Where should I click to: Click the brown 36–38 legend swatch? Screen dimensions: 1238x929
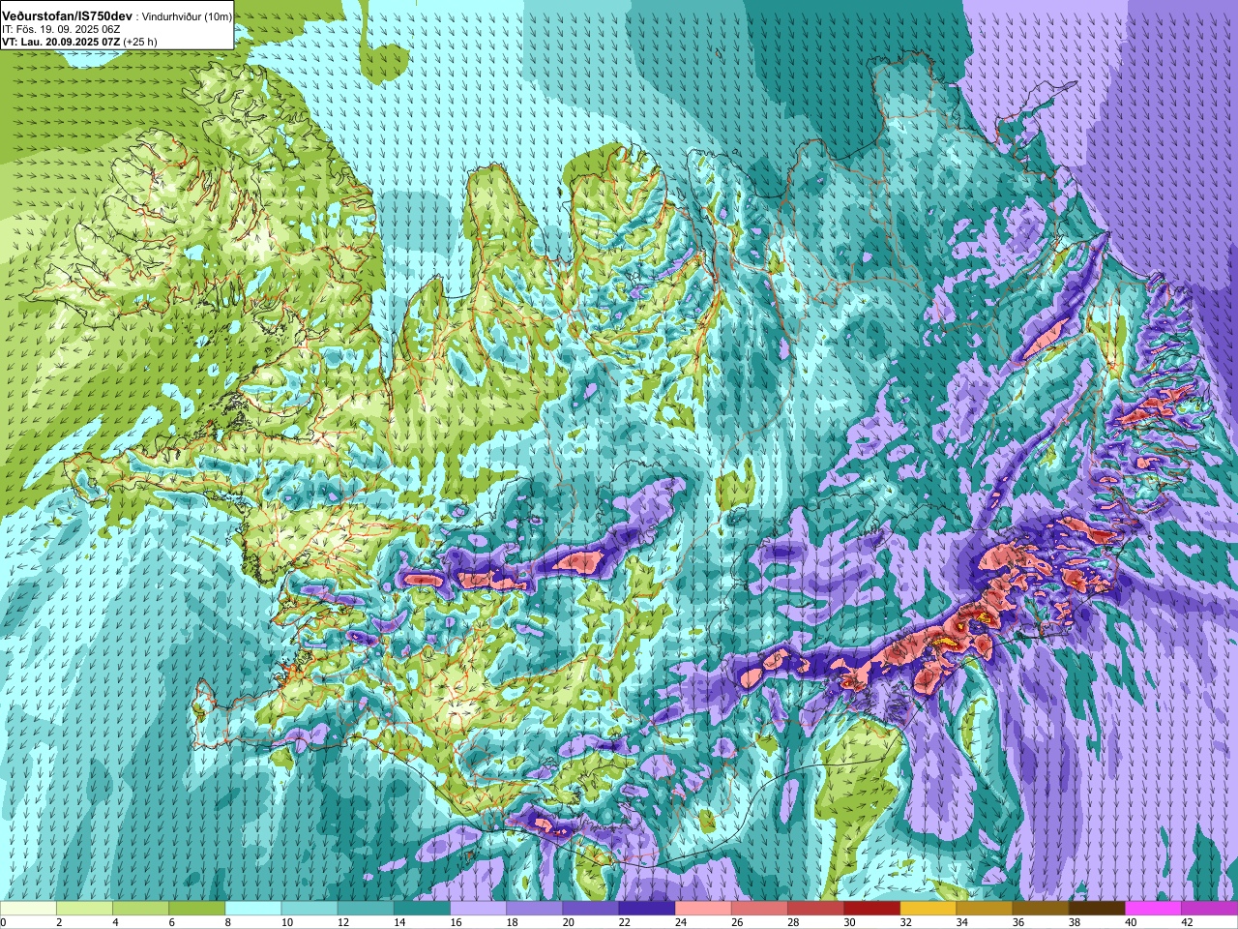[1041, 909]
